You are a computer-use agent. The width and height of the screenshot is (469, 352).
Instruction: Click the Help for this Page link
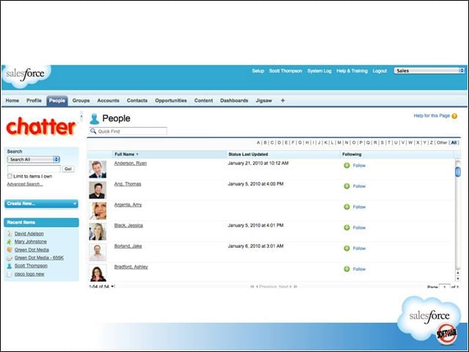pos(432,116)
